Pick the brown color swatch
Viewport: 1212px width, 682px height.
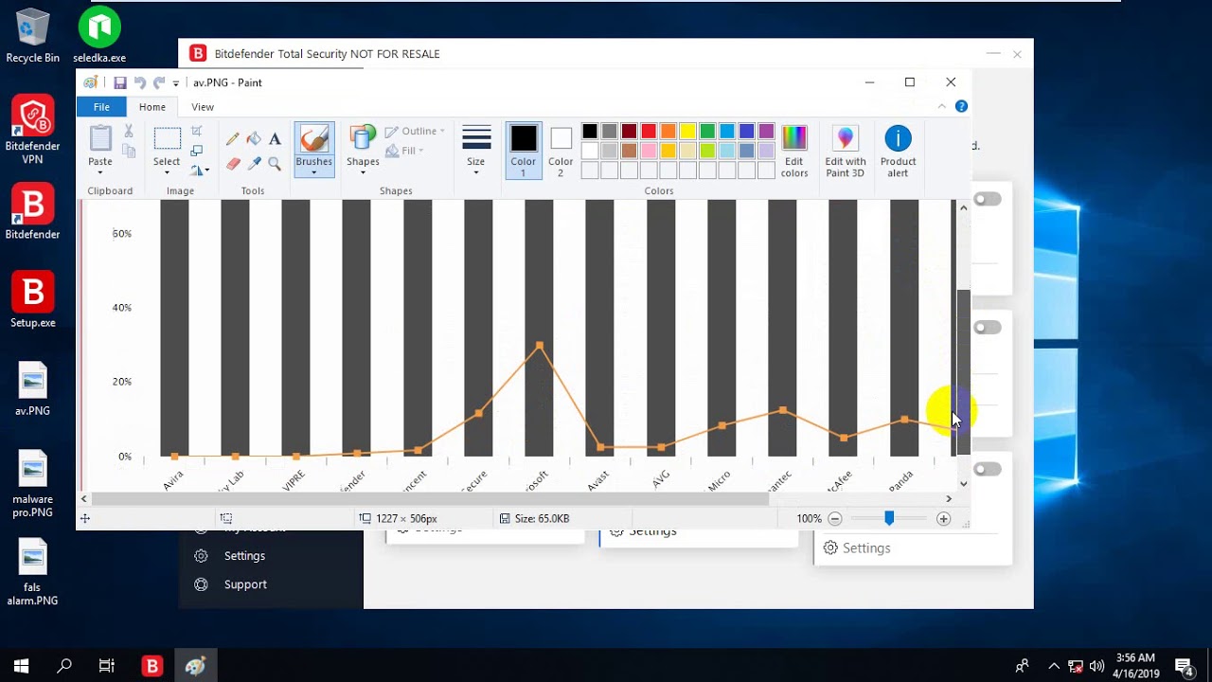point(629,151)
